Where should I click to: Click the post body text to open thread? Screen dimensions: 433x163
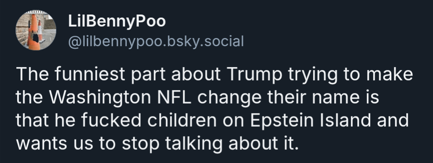pyautogui.click(x=214, y=109)
